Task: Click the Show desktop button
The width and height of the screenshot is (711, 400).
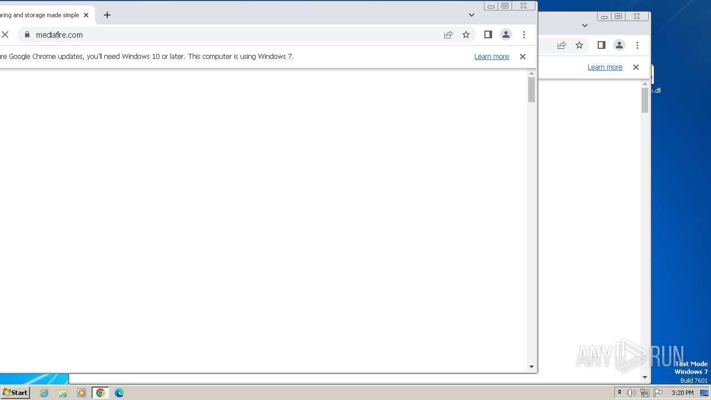Action: click(704, 393)
